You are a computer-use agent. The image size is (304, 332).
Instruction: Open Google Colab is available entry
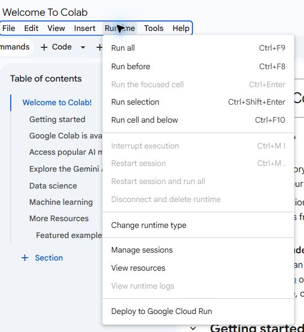pyautogui.click(x=66, y=136)
